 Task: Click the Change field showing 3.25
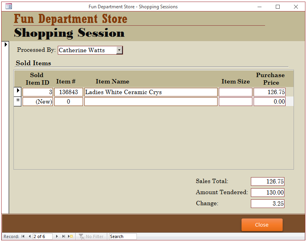[x=267, y=204]
